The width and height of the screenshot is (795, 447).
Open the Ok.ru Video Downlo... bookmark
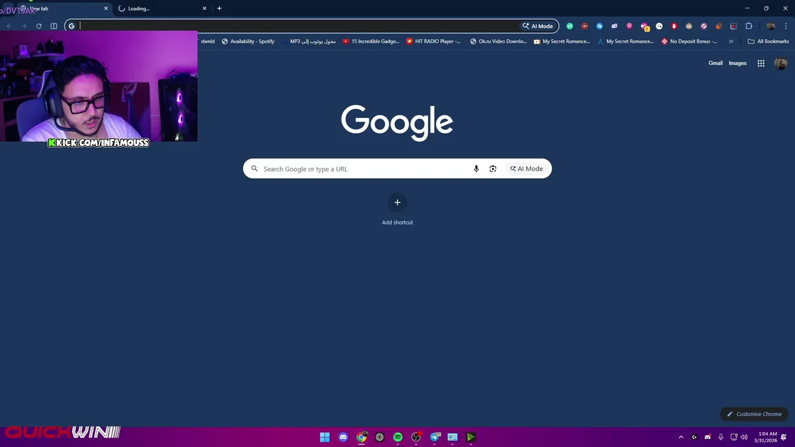click(x=498, y=42)
